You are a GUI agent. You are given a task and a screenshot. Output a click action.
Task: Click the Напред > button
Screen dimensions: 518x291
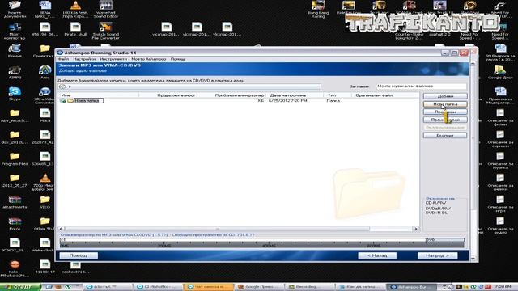tap(437, 255)
